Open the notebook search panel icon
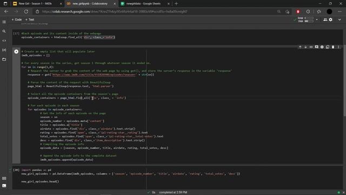Image resolution: width=346 pixels, height=195 pixels. (x=4, y=31)
